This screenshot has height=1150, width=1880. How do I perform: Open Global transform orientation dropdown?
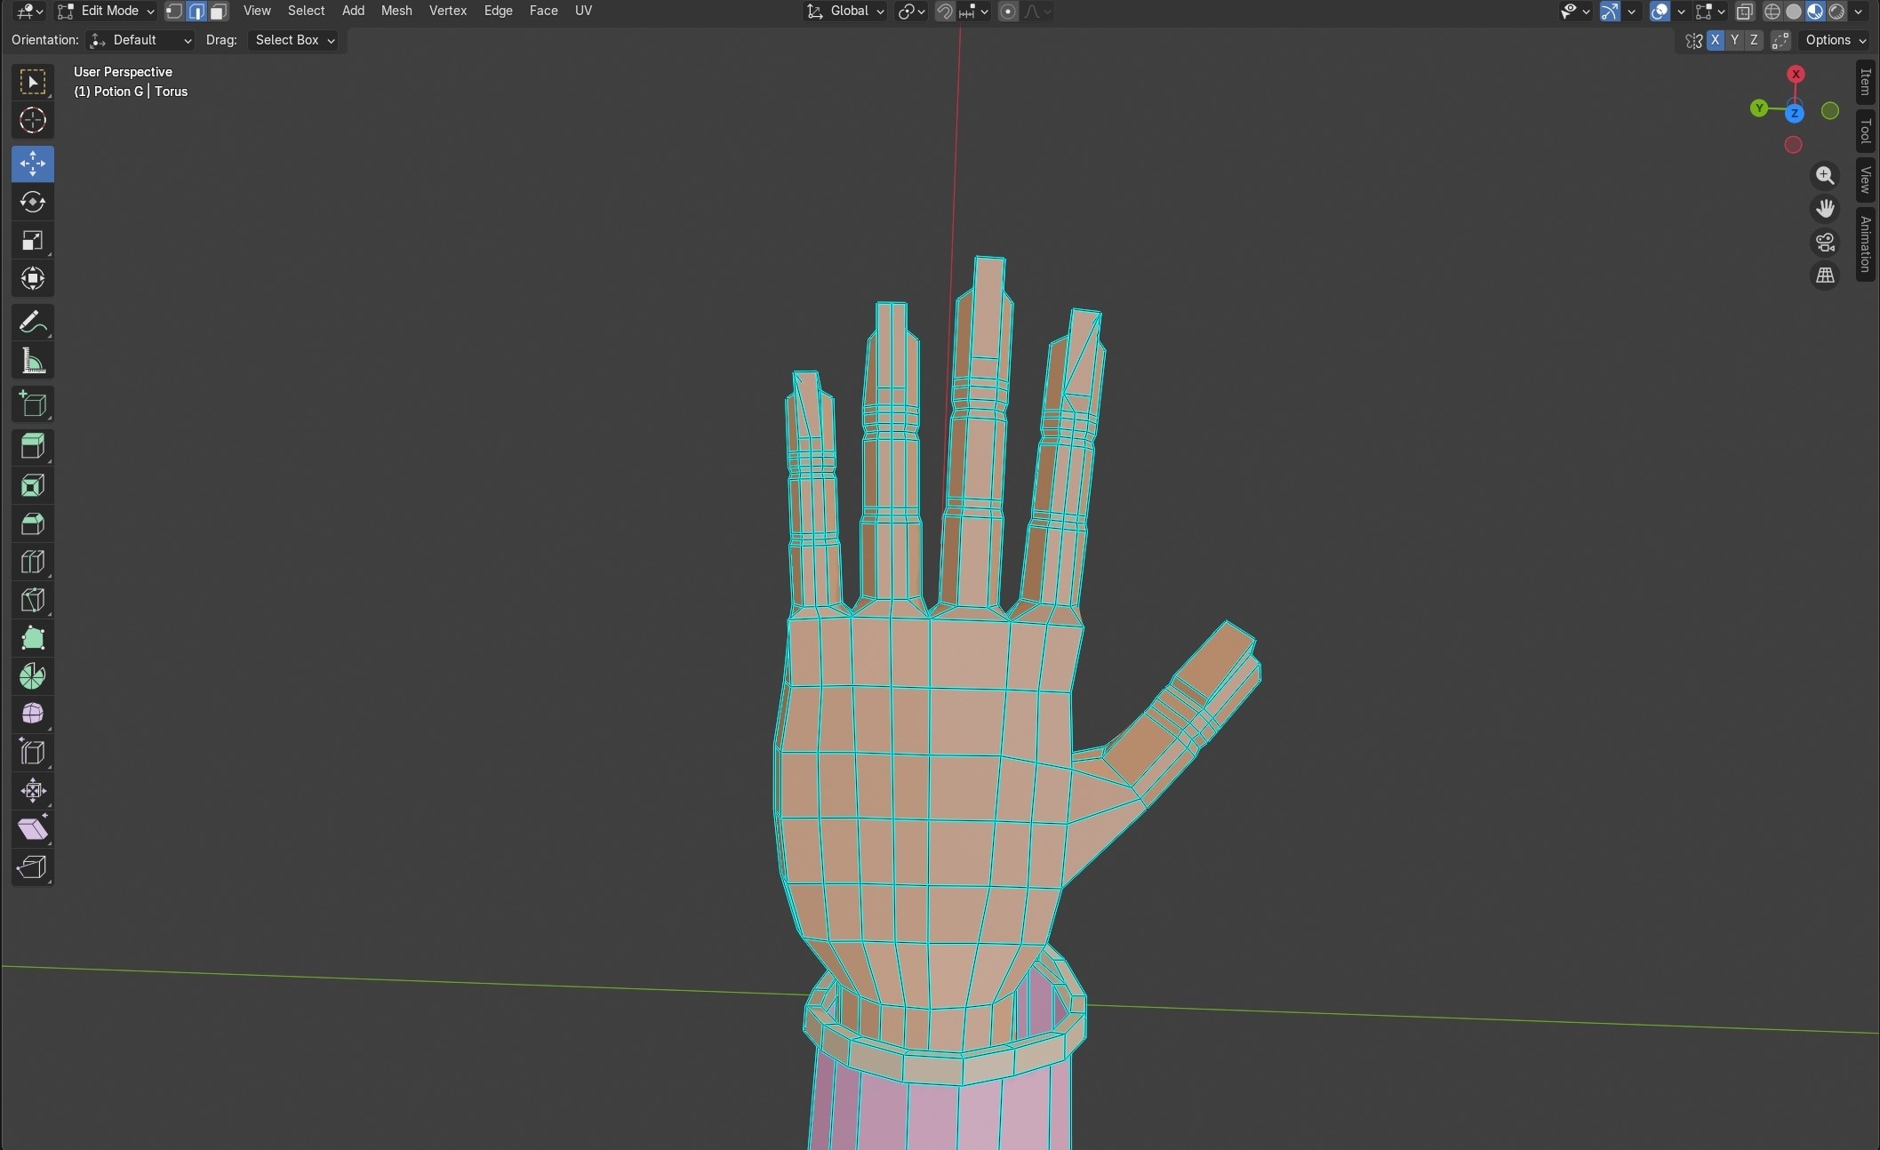point(845,12)
